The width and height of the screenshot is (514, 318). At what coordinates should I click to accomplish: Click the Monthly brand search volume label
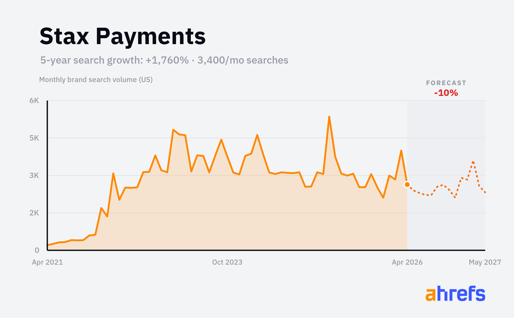(96, 80)
